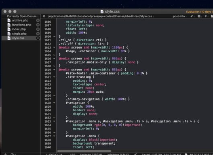Open functions.php document
Image resolution: width=213 pixels, height=155 pixels.
point(21,25)
